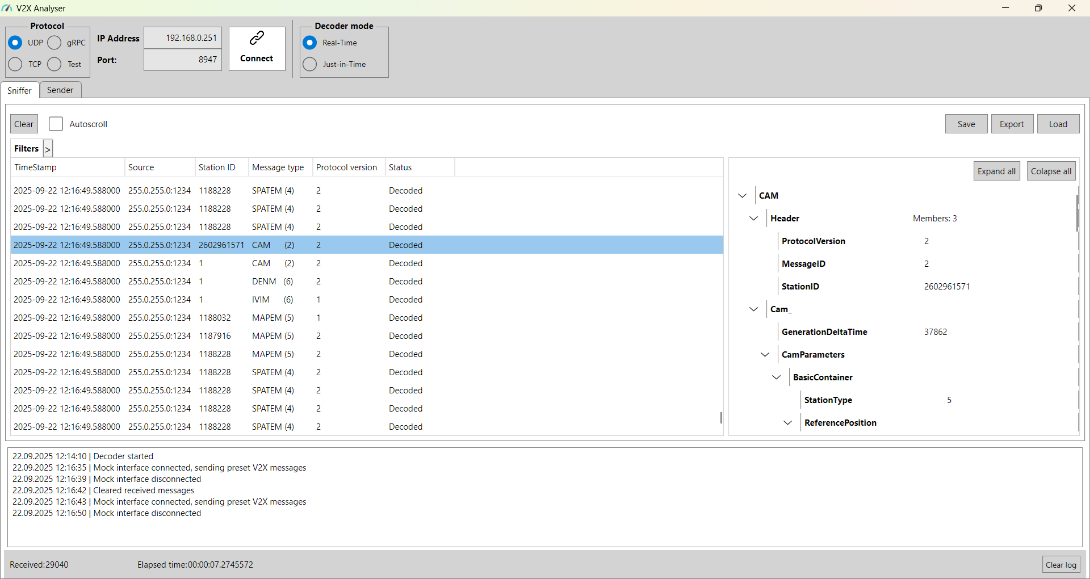Choose Just-in-Time decoder mode
Image resolution: width=1090 pixels, height=579 pixels.
(310, 64)
